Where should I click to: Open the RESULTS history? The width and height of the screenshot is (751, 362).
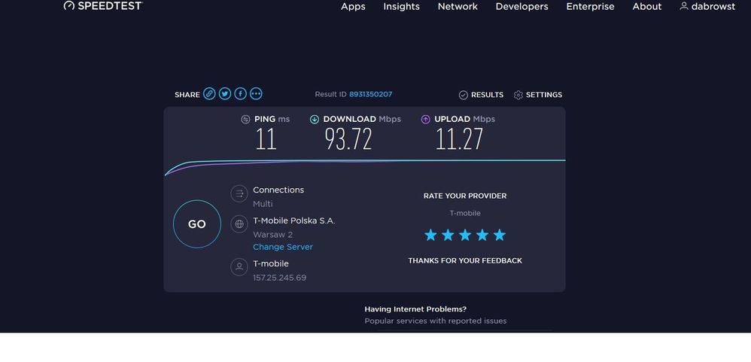pos(481,95)
